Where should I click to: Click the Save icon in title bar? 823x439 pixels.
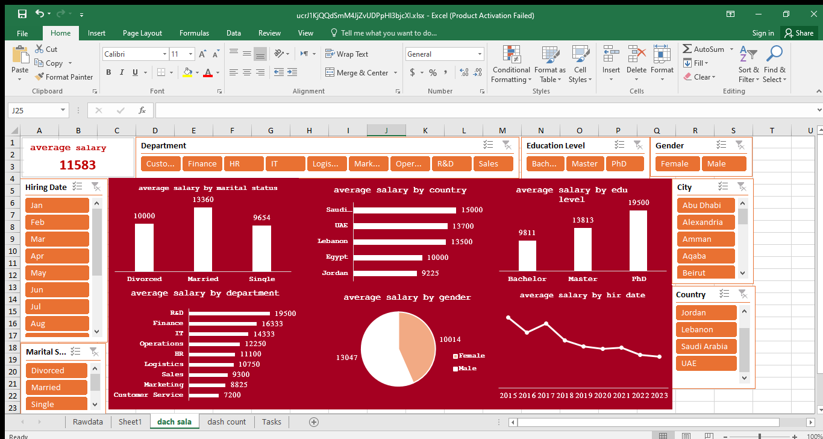click(22, 14)
